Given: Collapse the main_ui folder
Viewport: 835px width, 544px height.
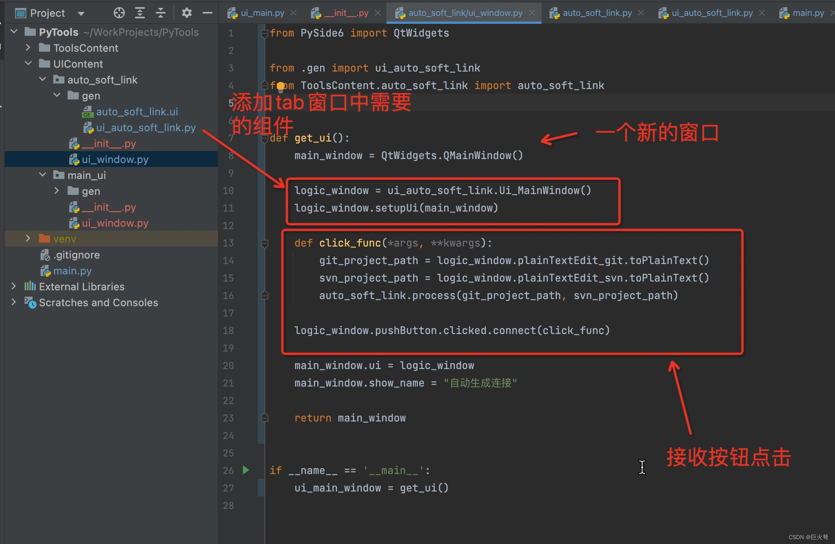Looking at the screenshot, I should coord(43,175).
